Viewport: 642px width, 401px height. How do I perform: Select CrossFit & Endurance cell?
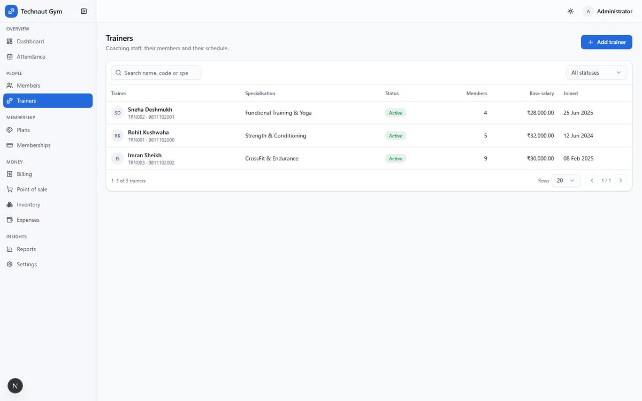click(x=272, y=159)
